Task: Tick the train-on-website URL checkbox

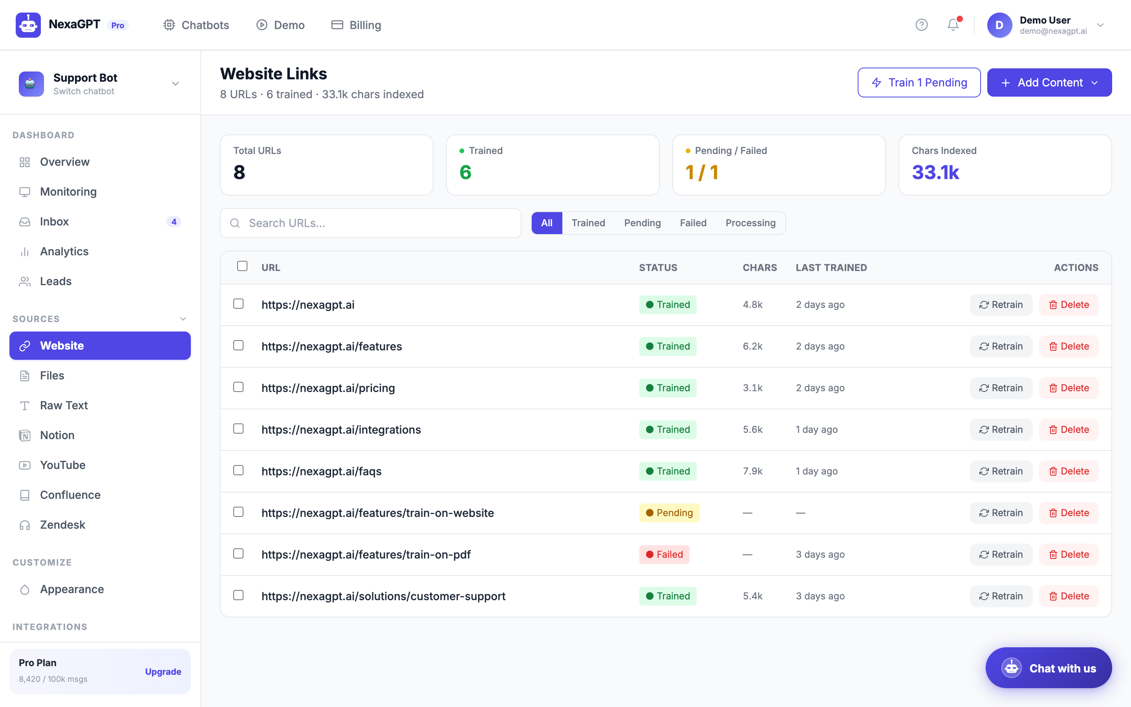Action: click(238, 512)
